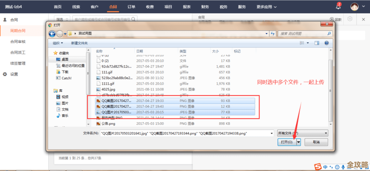Screen dimensions: 370x171
Task: Open 线索 in top navigation
Action: click(76, 7)
